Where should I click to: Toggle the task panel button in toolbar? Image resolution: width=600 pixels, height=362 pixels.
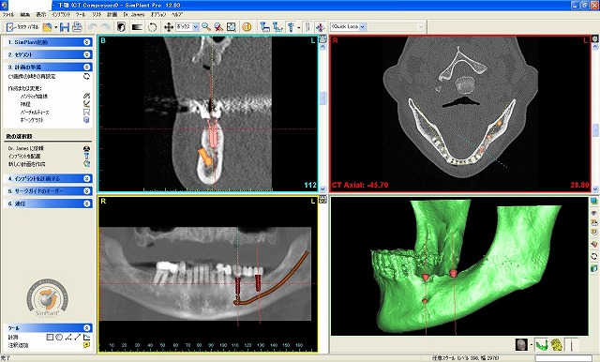click(x=22, y=27)
